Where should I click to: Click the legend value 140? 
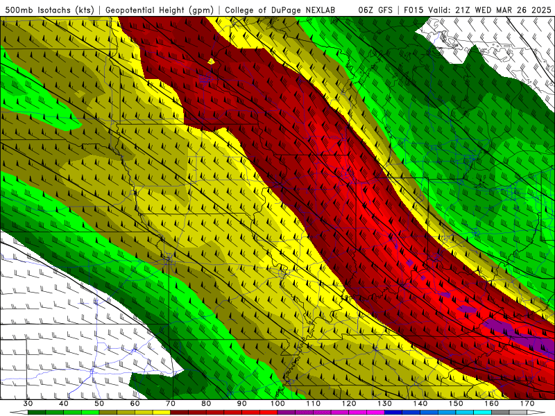click(420, 404)
